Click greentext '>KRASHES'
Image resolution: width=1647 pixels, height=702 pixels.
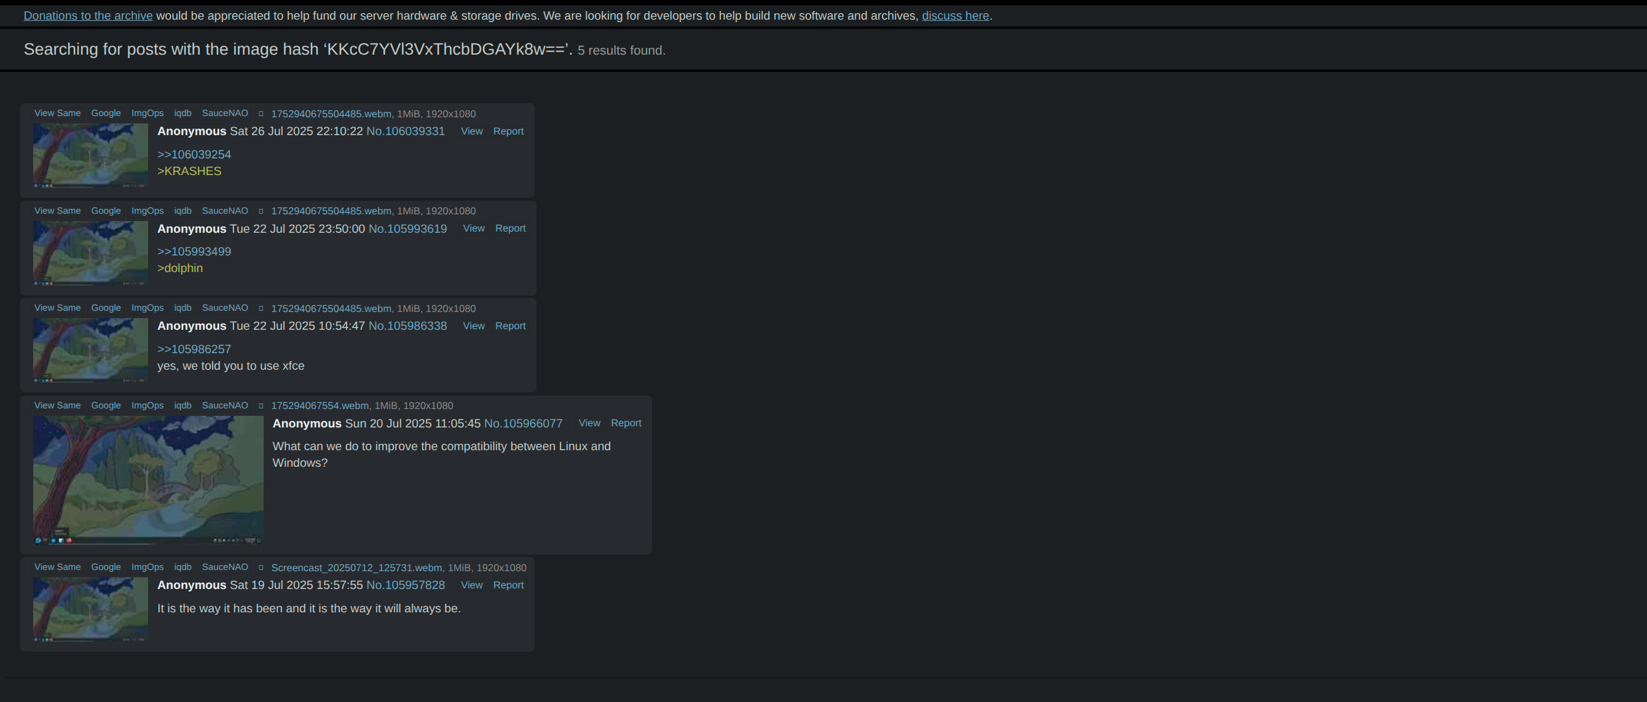(189, 171)
